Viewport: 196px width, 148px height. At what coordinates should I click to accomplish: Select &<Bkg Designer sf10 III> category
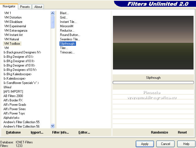tap(19, 65)
